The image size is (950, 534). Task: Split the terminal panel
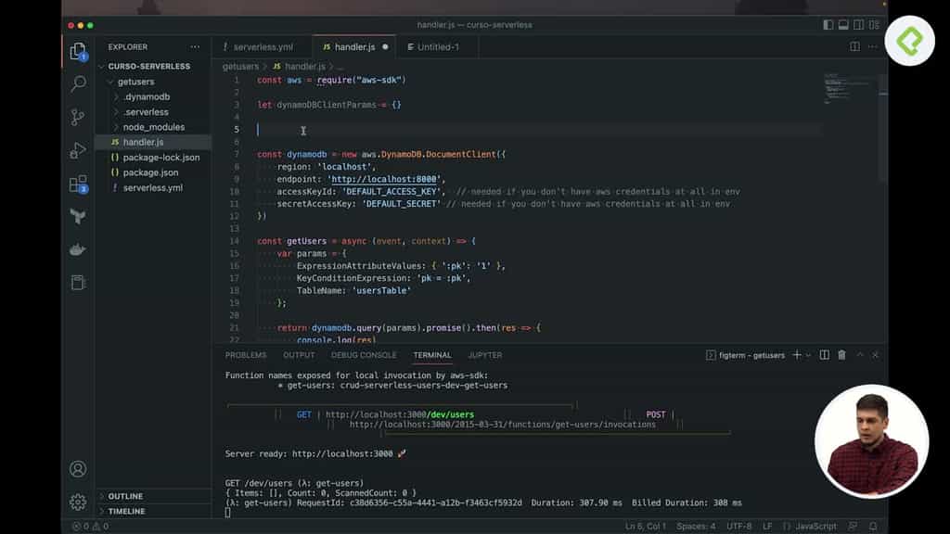click(825, 355)
